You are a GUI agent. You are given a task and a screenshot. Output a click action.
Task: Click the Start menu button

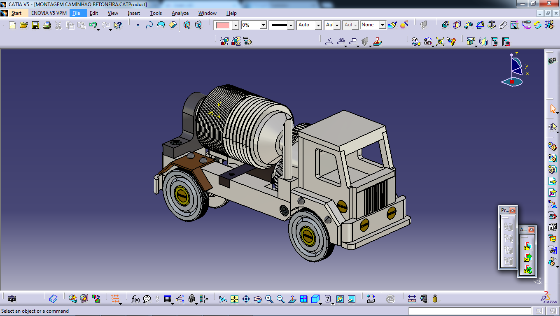coord(16,13)
